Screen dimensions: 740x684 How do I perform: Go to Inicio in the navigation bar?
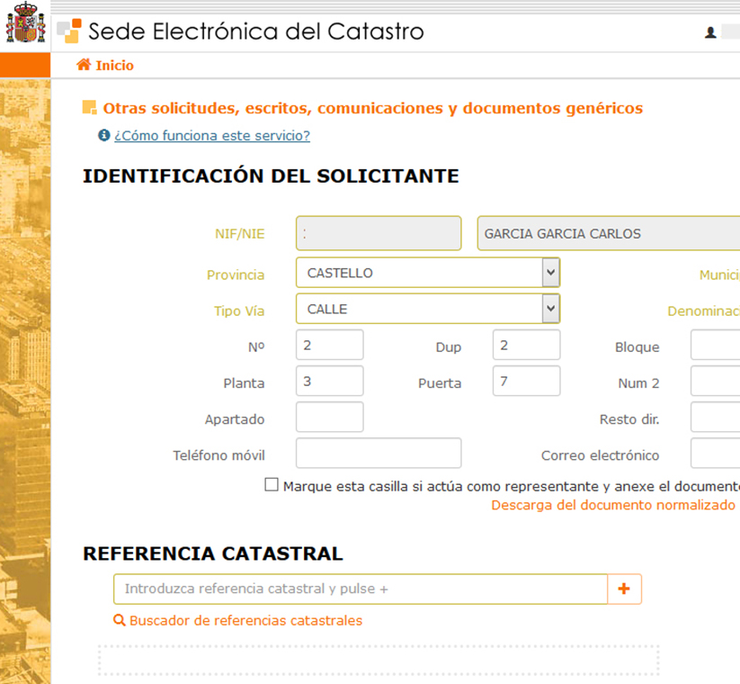pyautogui.click(x=114, y=65)
